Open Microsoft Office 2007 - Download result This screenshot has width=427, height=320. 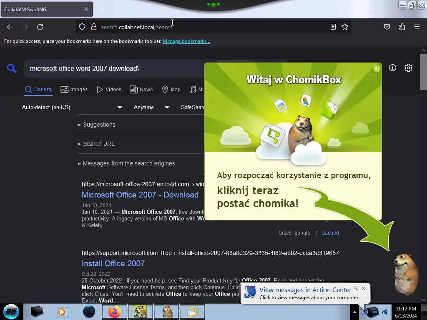[140, 195]
